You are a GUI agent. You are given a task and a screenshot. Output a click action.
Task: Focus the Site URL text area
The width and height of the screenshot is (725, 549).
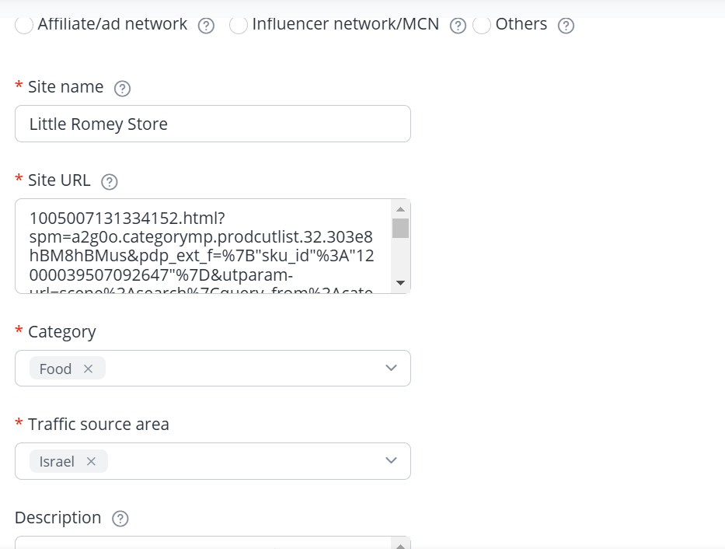(x=202, y=247)
